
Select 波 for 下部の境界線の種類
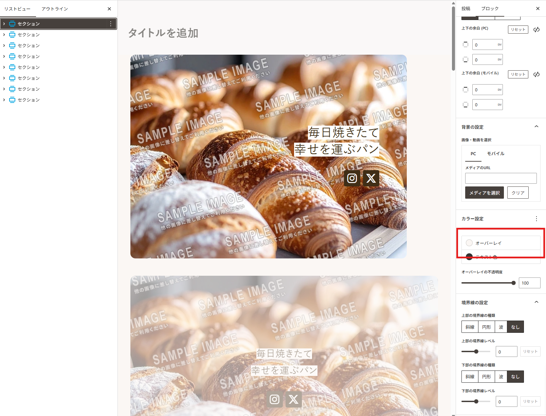coord(501,377)
